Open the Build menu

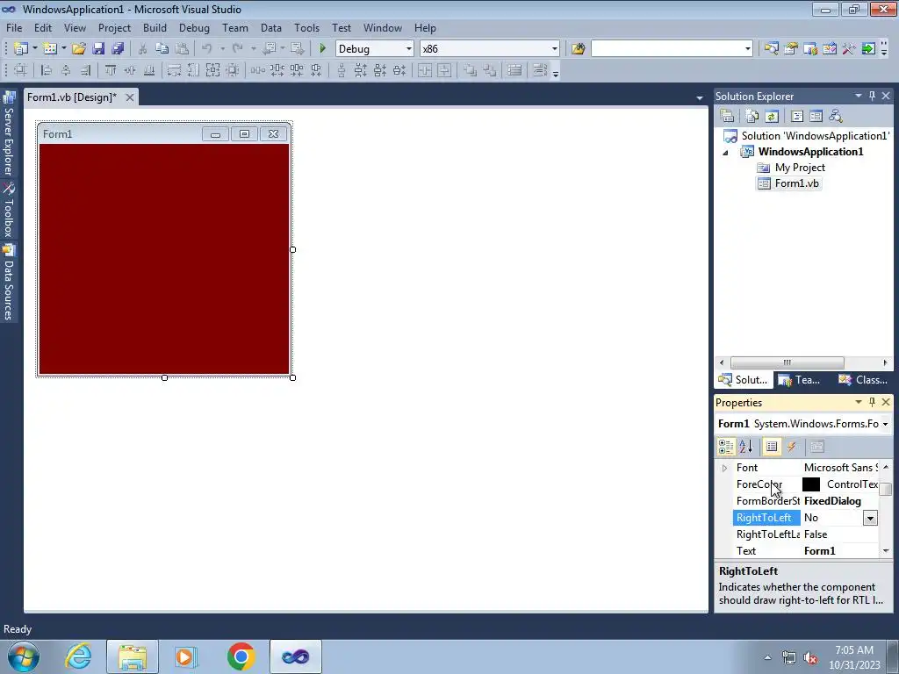point(155,28)
